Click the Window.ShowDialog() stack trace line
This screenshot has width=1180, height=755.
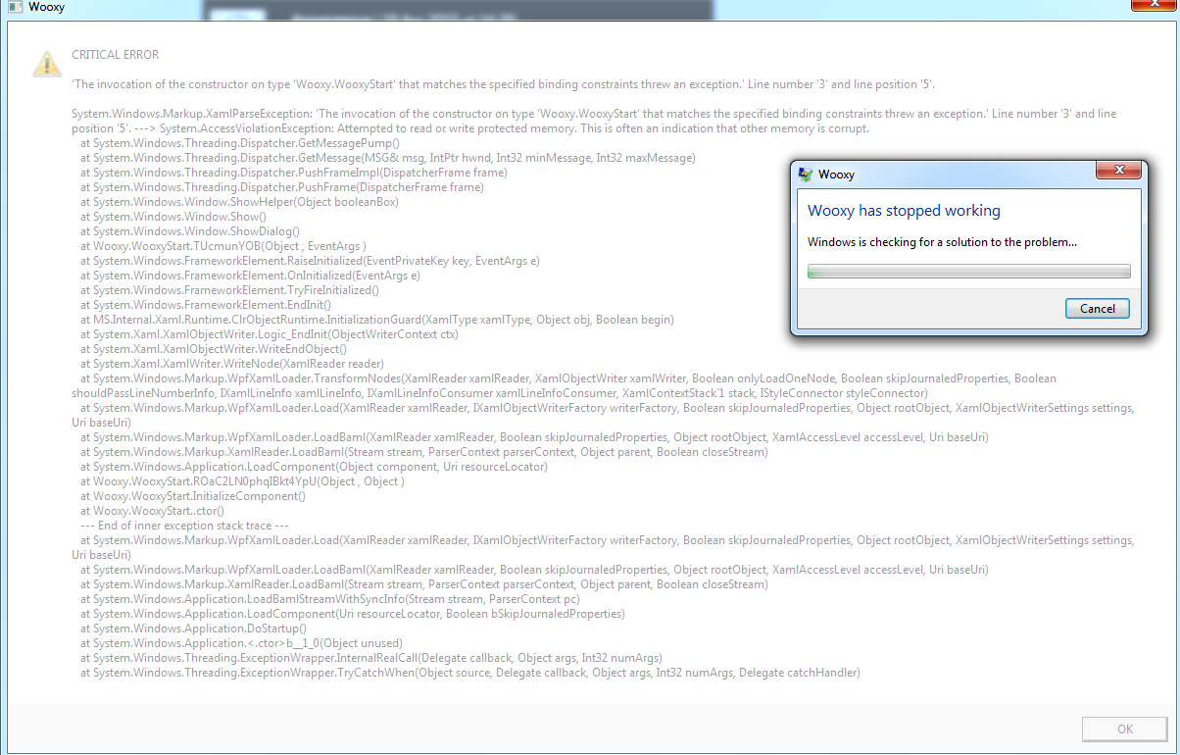(x=189, y=231)
